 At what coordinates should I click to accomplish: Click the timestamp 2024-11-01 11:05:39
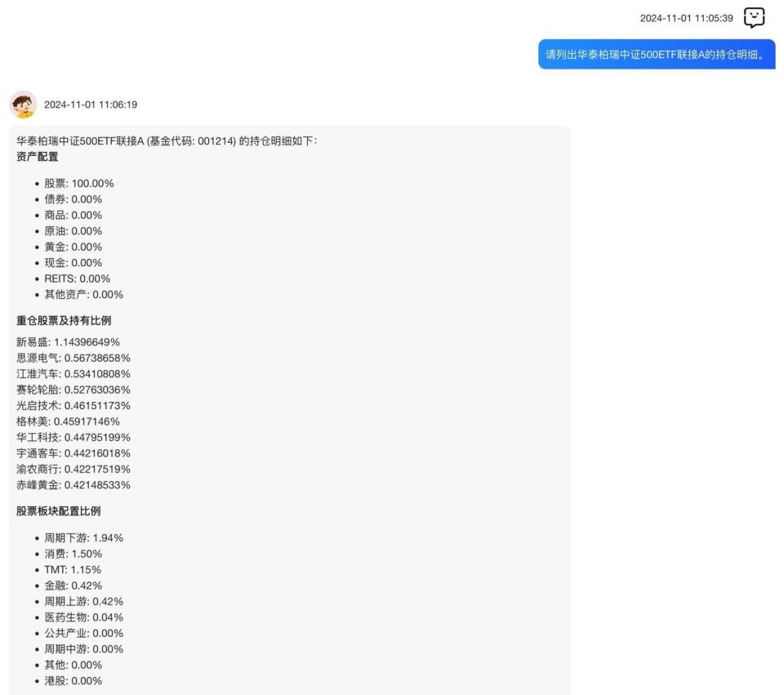[686, 18]
